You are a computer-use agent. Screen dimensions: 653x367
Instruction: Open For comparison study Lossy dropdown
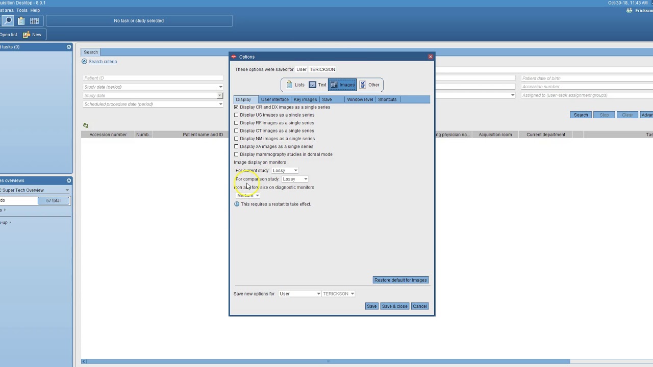tap(295, 179)
